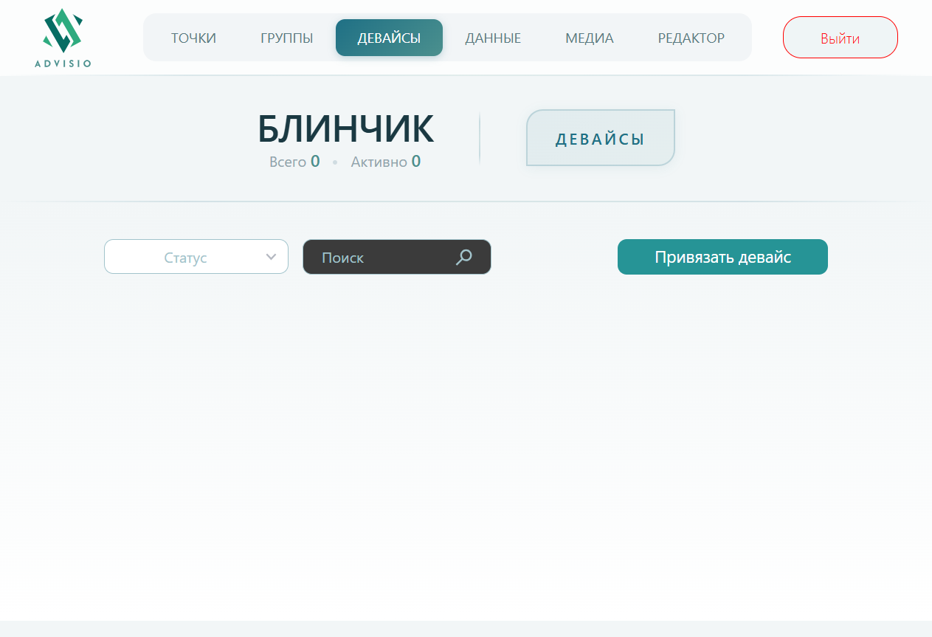Select the ДЕВАЙСЫ navigation tab
This screenshot has height=637, width=932.
pyautogui.click(x=389, y=37)
